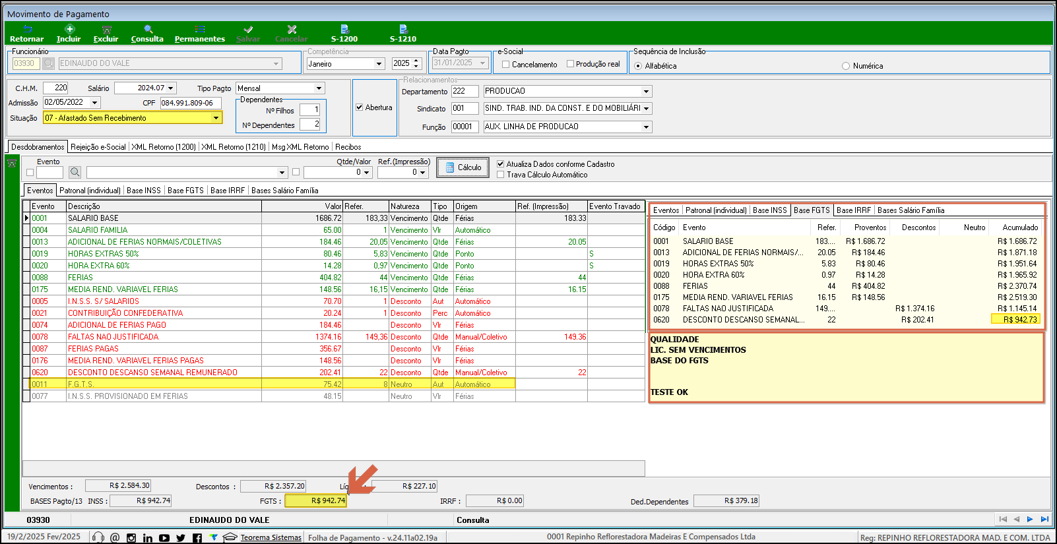Open the Situação dropdown

point(216,118)
